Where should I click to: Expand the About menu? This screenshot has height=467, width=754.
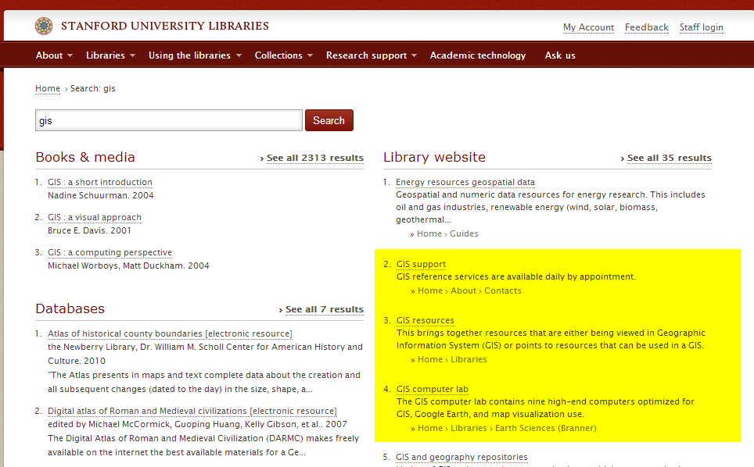pyautogui.click(x=54, y=55)
